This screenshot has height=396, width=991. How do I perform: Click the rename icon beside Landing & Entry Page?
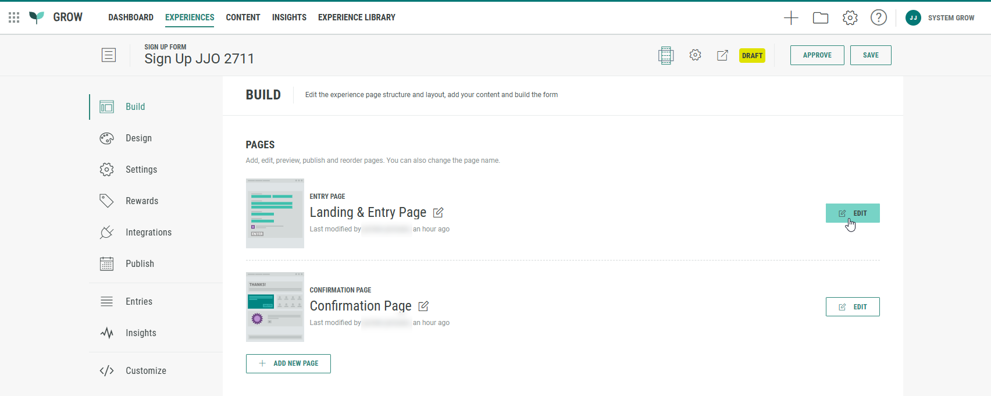[439, 213]
